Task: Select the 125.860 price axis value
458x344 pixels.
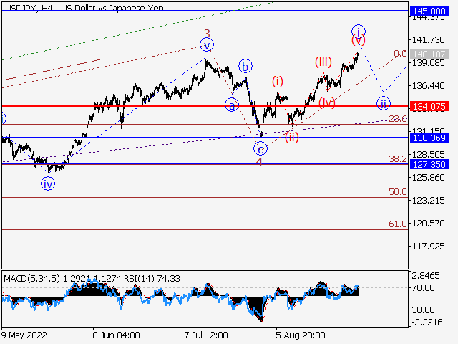Action: point(428,178)
